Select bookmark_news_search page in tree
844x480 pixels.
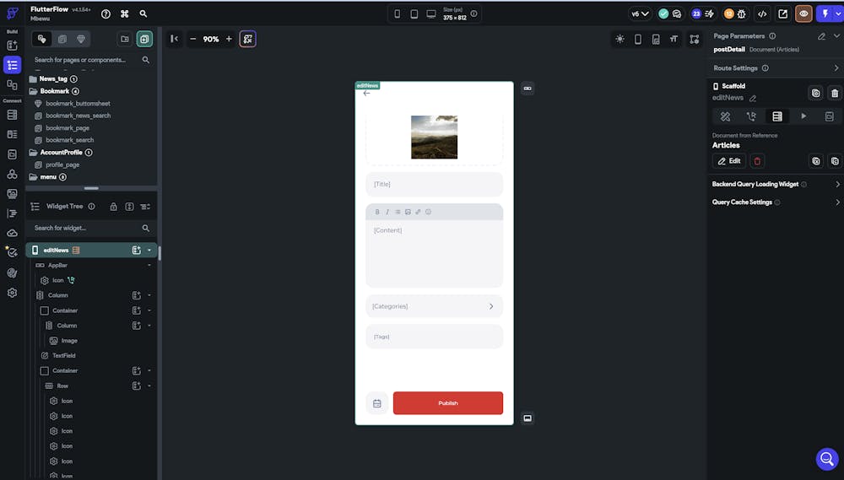[x=78, y=116]
